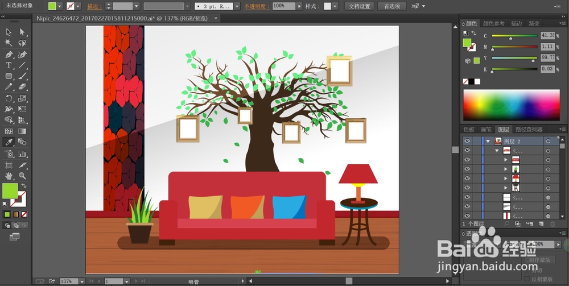Click the Change Screen Mode icon
Image resolution: width=569 pixels, height=286 pixels.
tap(15, 237)
